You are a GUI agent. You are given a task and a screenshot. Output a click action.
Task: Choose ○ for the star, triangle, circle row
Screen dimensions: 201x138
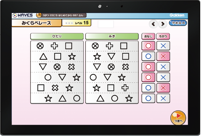148,99
